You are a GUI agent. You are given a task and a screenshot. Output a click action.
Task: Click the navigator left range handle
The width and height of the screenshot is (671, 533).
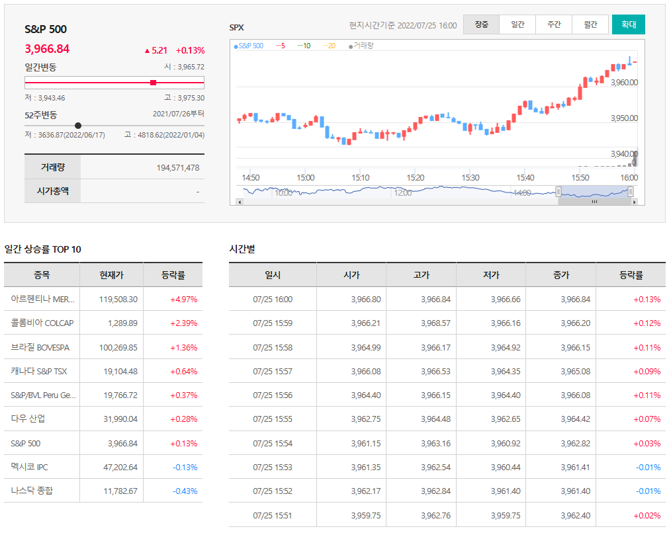click(x=558, y=192)
